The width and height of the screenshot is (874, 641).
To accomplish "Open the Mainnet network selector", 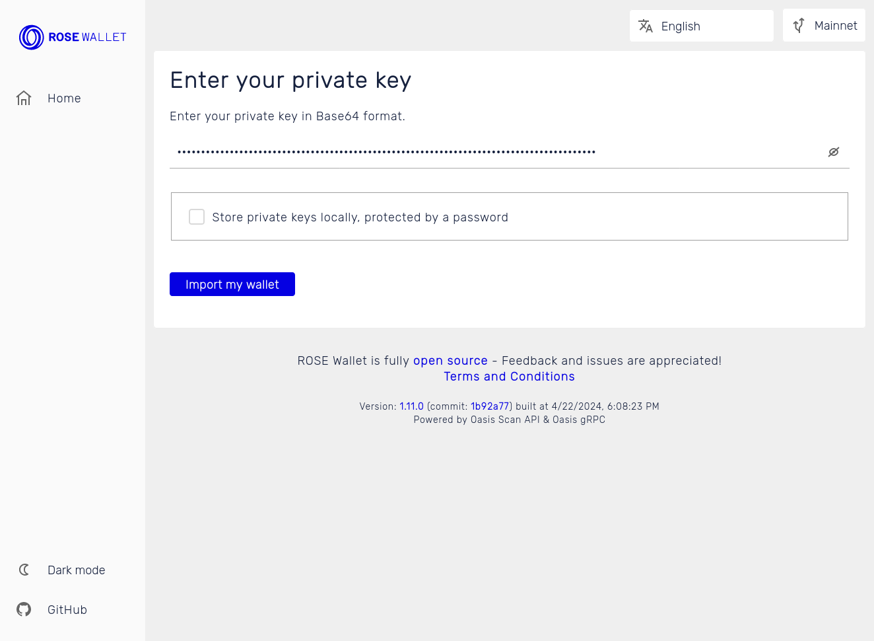I will point(824,25).
